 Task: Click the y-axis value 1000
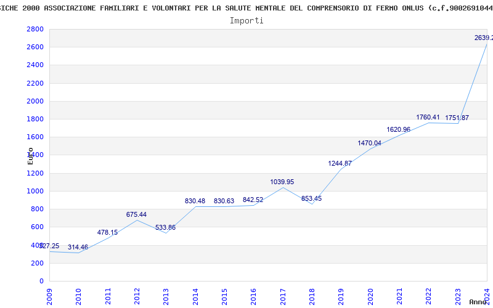pyautogui.click(x=35, y=191)
